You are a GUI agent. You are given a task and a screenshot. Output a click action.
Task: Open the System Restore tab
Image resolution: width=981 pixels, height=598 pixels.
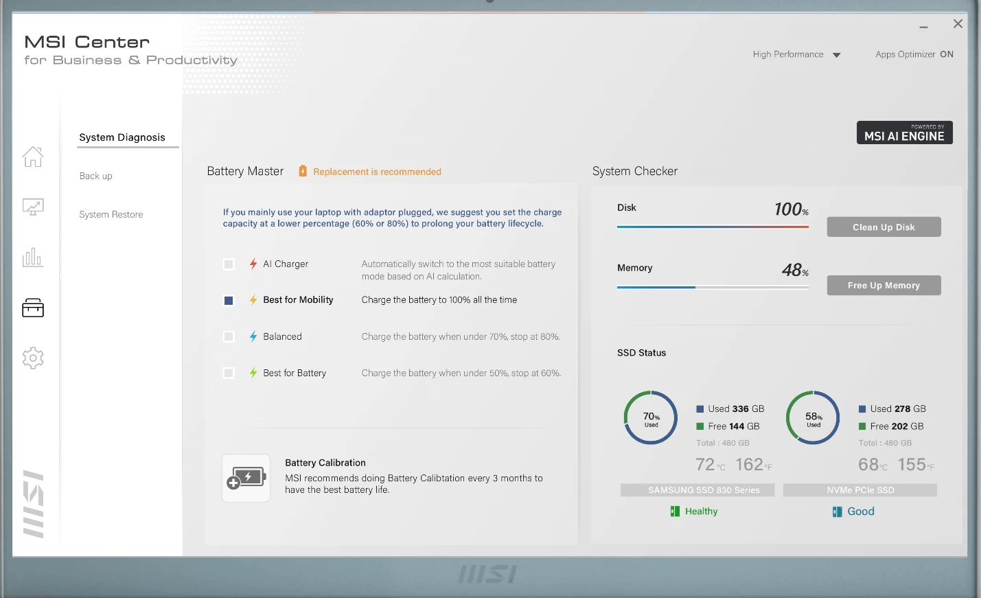[111, 214]
